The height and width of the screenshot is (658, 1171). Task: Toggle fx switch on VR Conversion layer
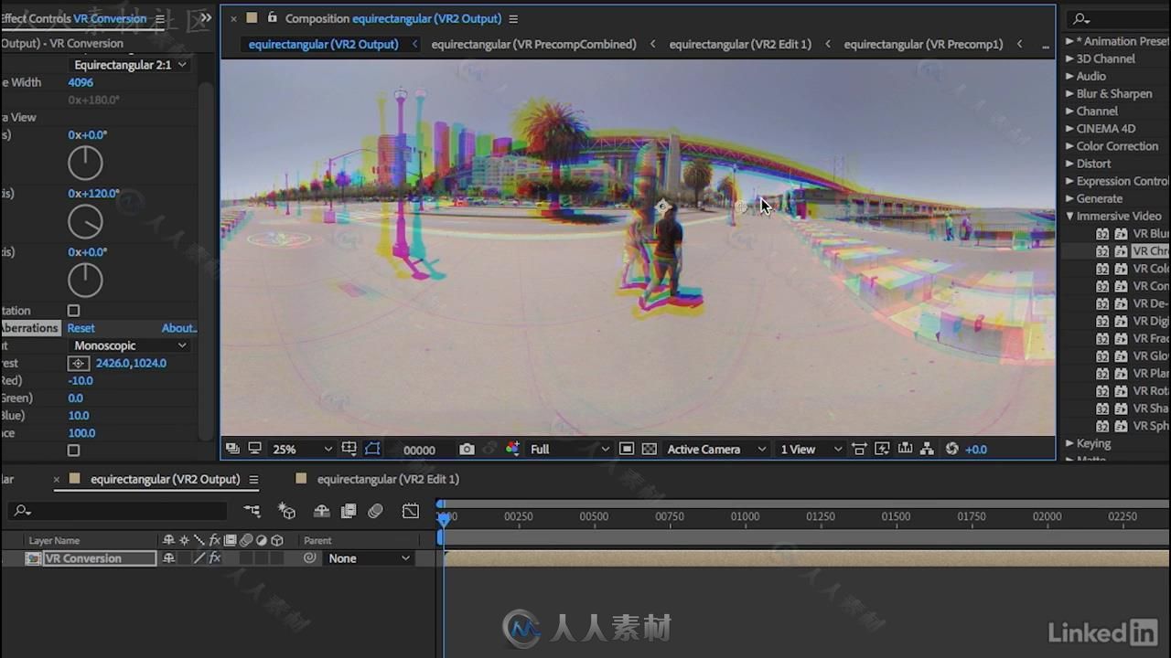(215, 558)
